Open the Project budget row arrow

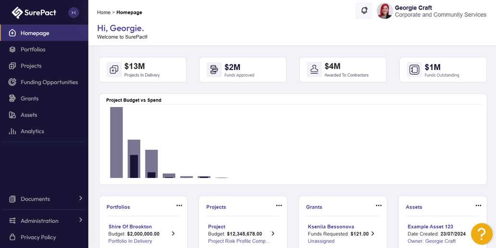(x=273, y=234)
